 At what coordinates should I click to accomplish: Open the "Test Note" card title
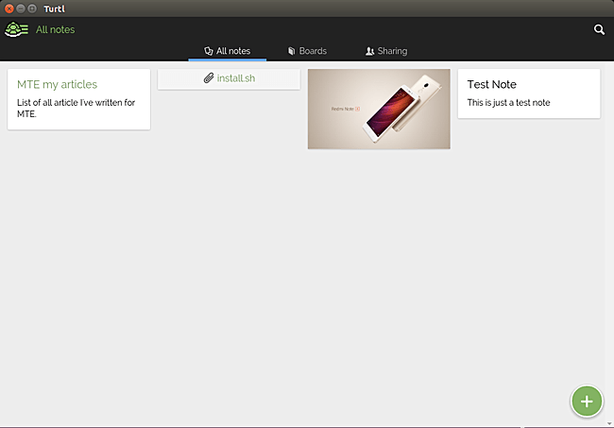pyautogui.click(x=491, y=84)
